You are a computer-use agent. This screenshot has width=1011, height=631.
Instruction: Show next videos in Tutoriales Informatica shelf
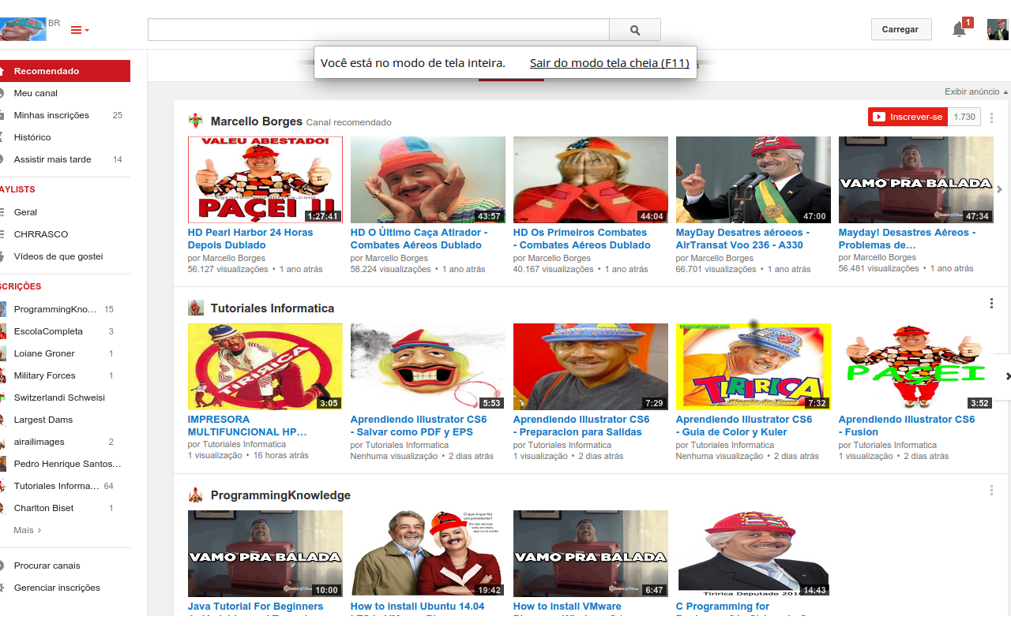tap(1004, 376)
